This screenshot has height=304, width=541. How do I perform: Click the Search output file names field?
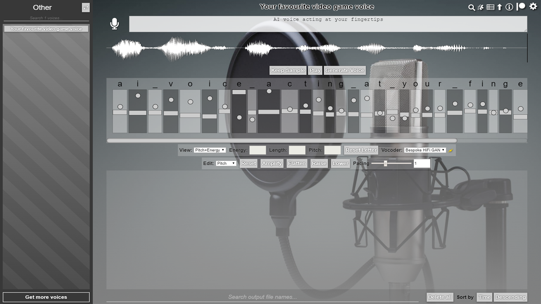click(262, 297)
